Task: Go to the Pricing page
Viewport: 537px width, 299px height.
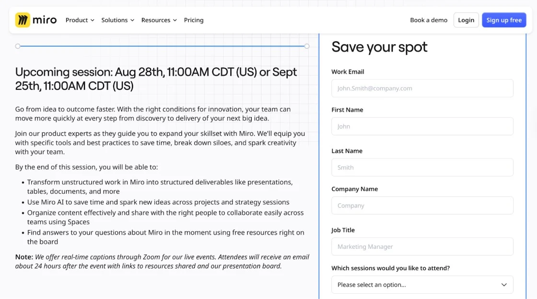Action: pos(194,20)
